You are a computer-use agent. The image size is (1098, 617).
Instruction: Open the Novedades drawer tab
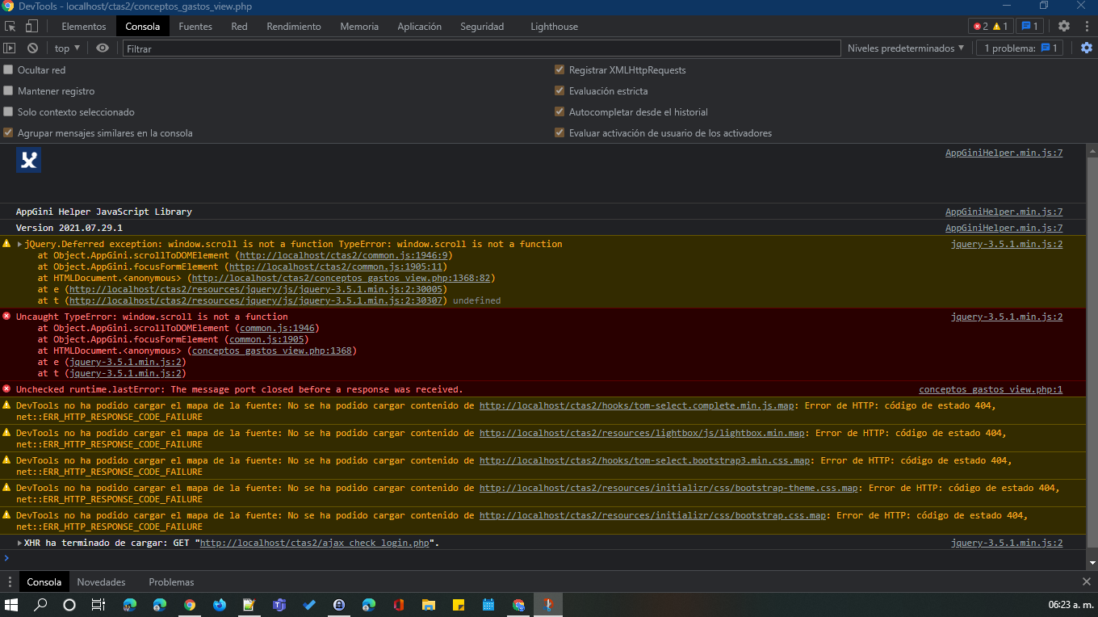[x=102, y=582]
